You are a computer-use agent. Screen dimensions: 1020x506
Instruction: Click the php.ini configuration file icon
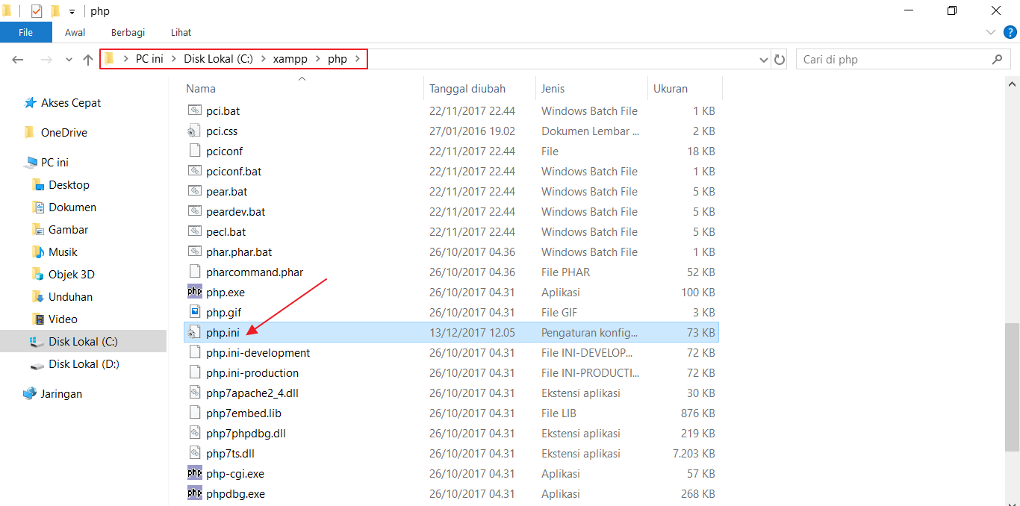pyautogui.click(x=194, y=332)
